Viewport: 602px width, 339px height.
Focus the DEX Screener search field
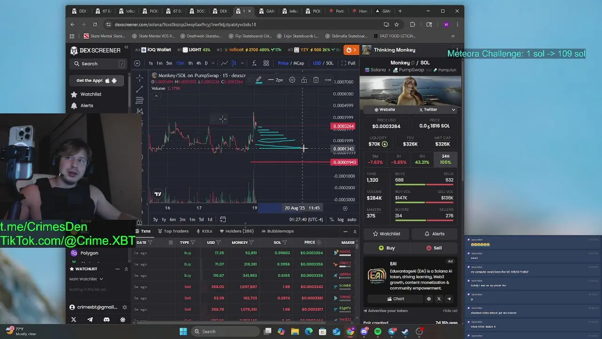pos(99,64)
